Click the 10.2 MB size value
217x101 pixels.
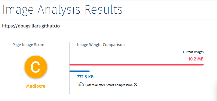pyautogui.click(x=196, y=59)
